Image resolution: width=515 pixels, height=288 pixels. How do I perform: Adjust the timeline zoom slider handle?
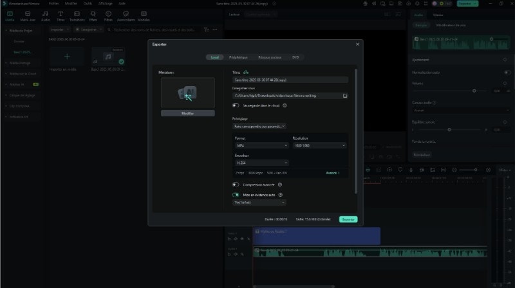(x=475, y=170)
